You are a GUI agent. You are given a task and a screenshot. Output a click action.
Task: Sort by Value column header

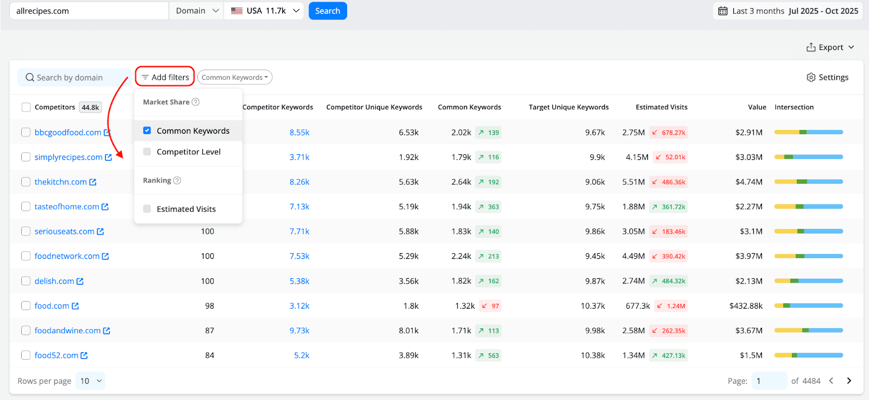tap(757, 107)
